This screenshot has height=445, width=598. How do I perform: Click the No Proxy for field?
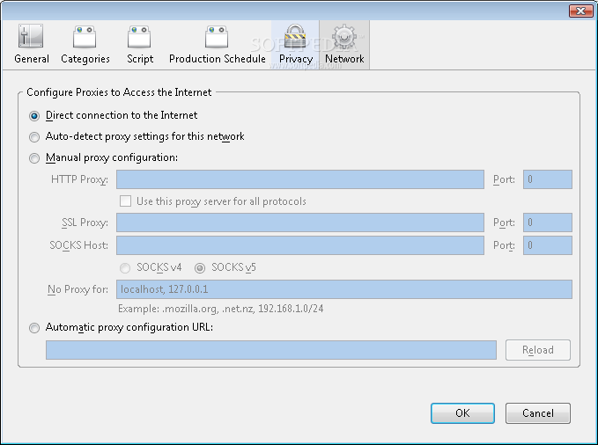point(344,289)
